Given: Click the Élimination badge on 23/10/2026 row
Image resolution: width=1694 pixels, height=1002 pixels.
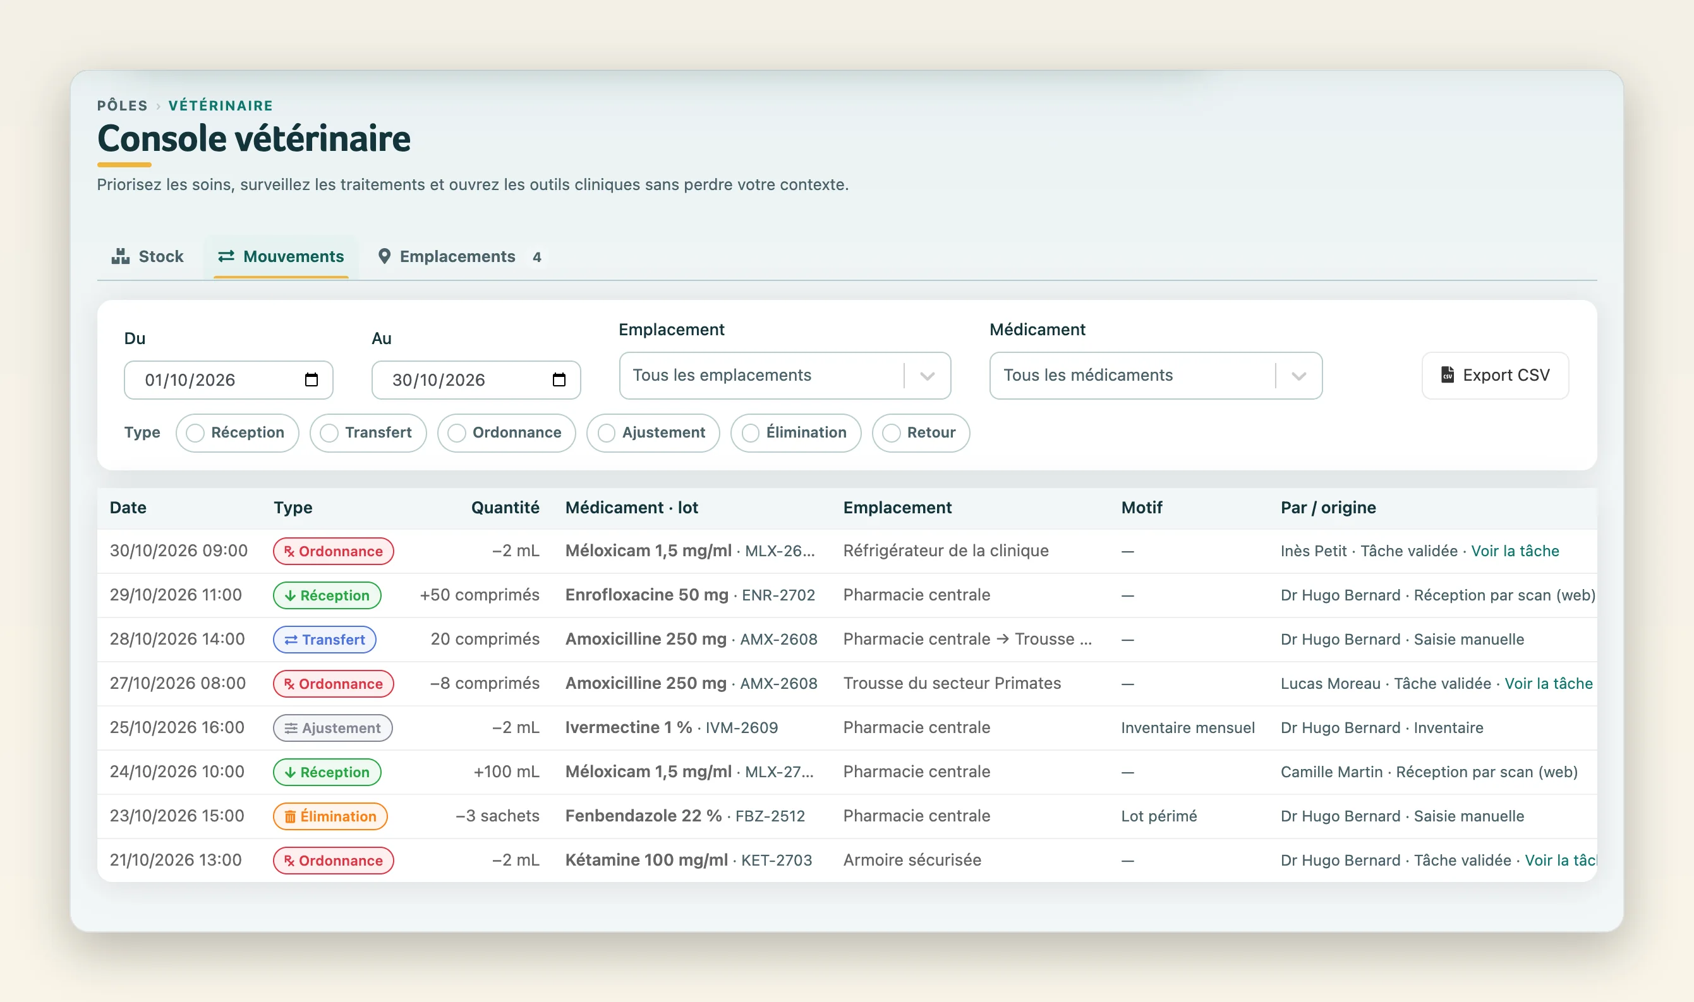Looking at the screenshot, I should (x=330, y=816).
